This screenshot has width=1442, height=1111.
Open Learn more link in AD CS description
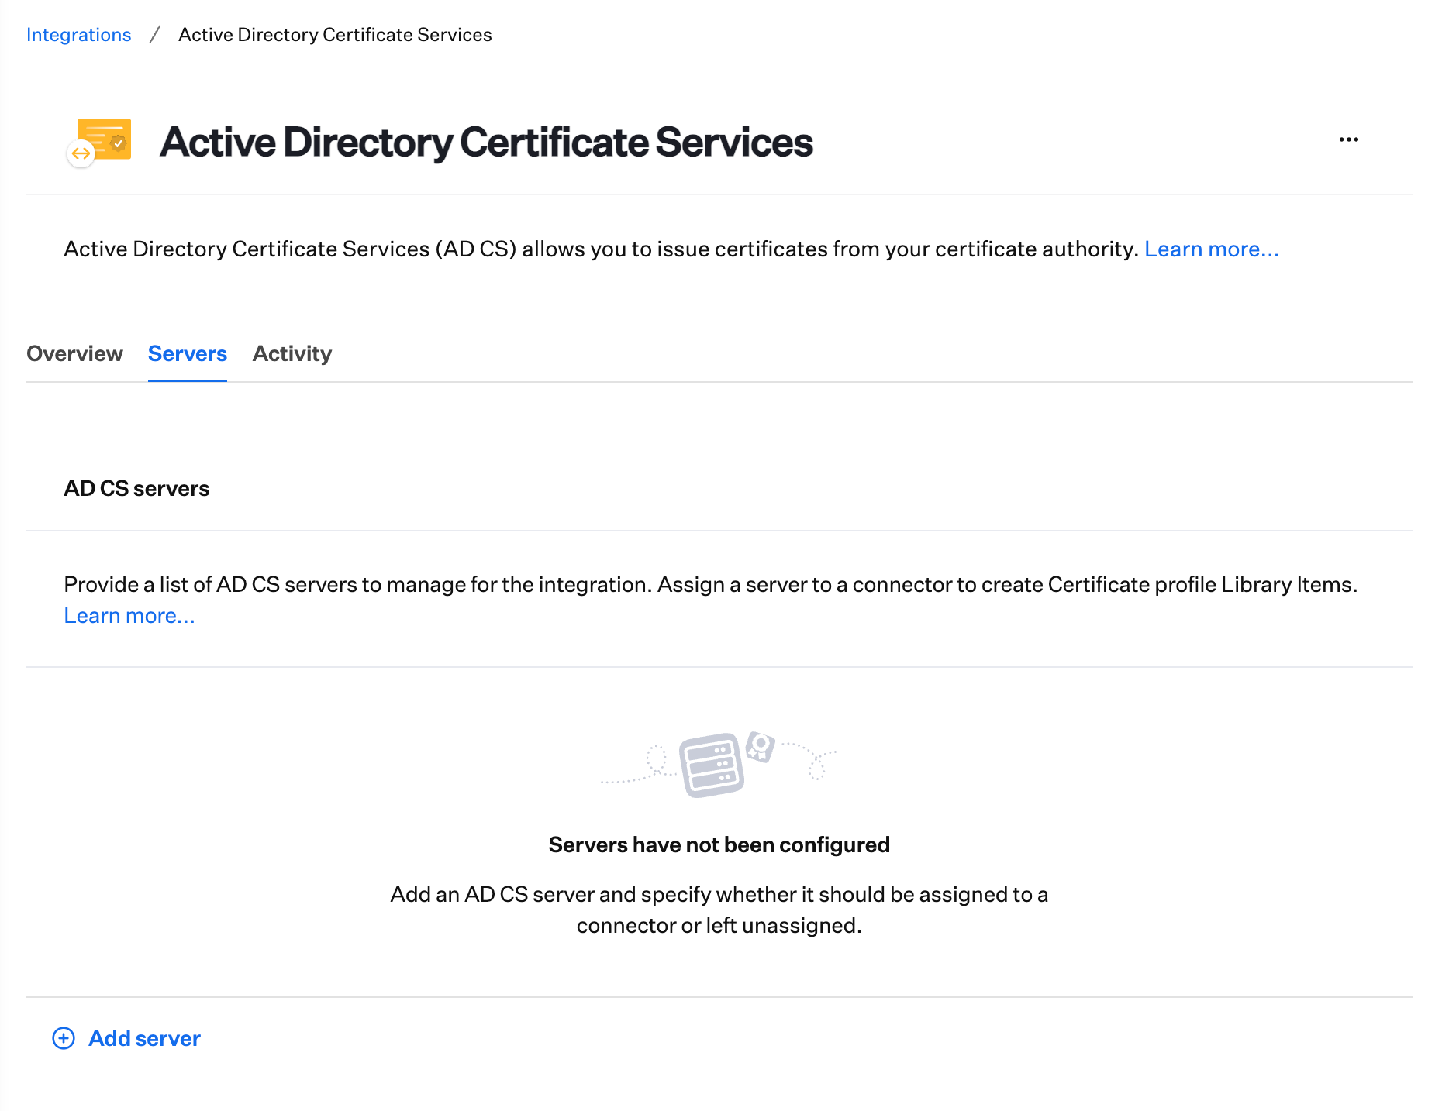pos(1212,249)
